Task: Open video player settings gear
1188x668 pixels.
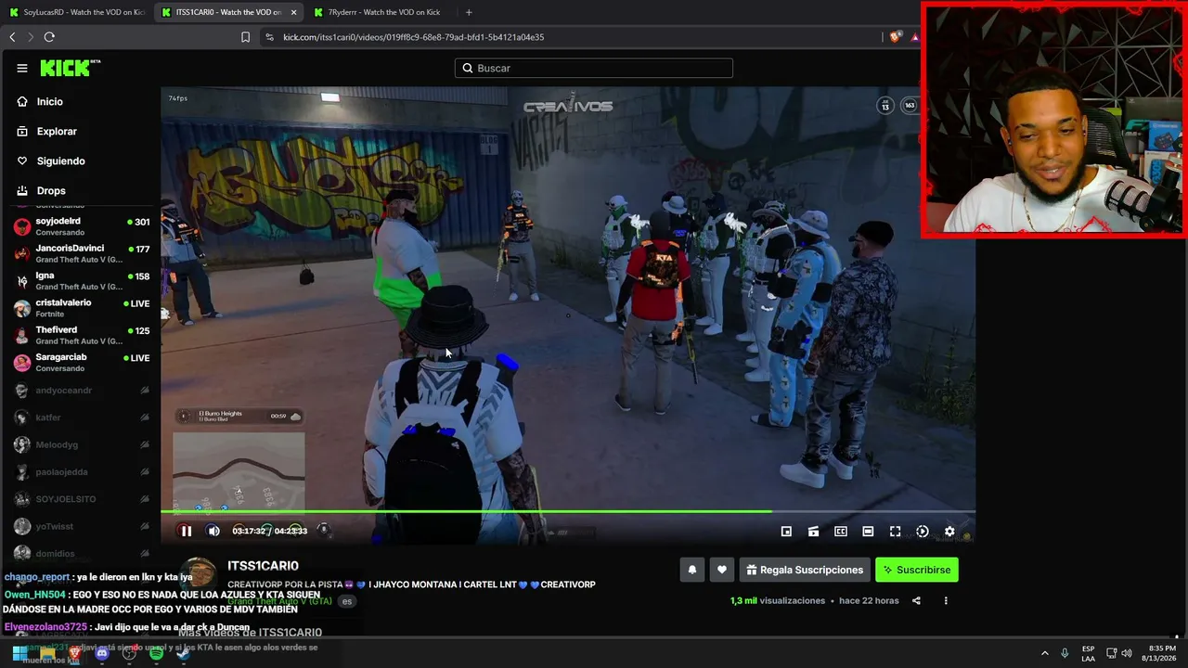Action: tap(949, 532)
